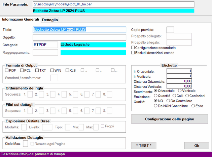
Task: Click the Distanza Orizzontale value field
Action: point(179,81)
